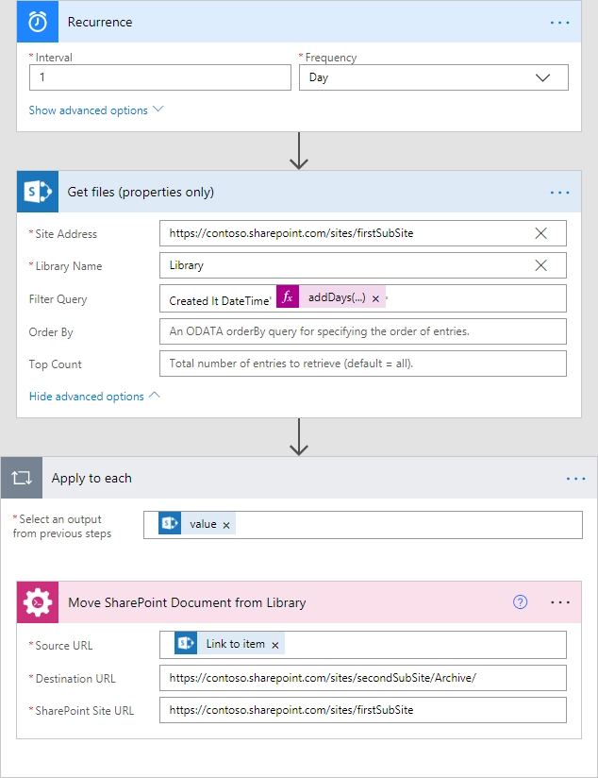Show advanced options for Recurrence
The width and height of the screenshot is (598, 778).
coord(95,110)
